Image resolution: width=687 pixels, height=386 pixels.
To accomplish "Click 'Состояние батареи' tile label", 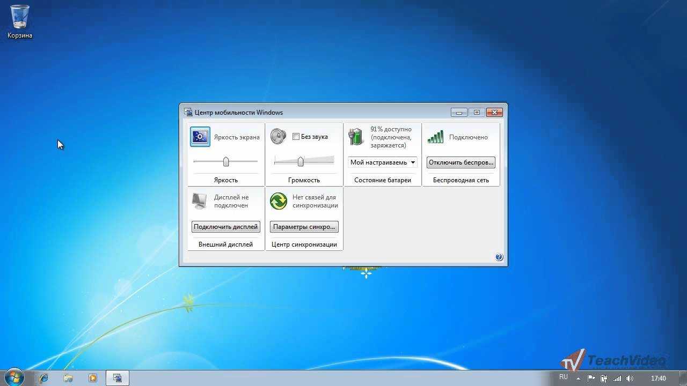I will (383, 180).
